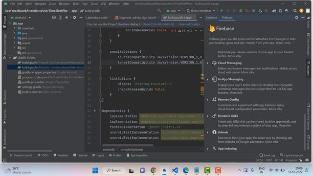The height and width of the screenshot is (176, 313).
Task: Toggle the Event Log tool window
Action: pos(267,155)
